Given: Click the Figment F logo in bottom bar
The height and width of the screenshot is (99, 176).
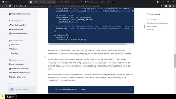Looking at the screenshot, I should tap(2, 97).
